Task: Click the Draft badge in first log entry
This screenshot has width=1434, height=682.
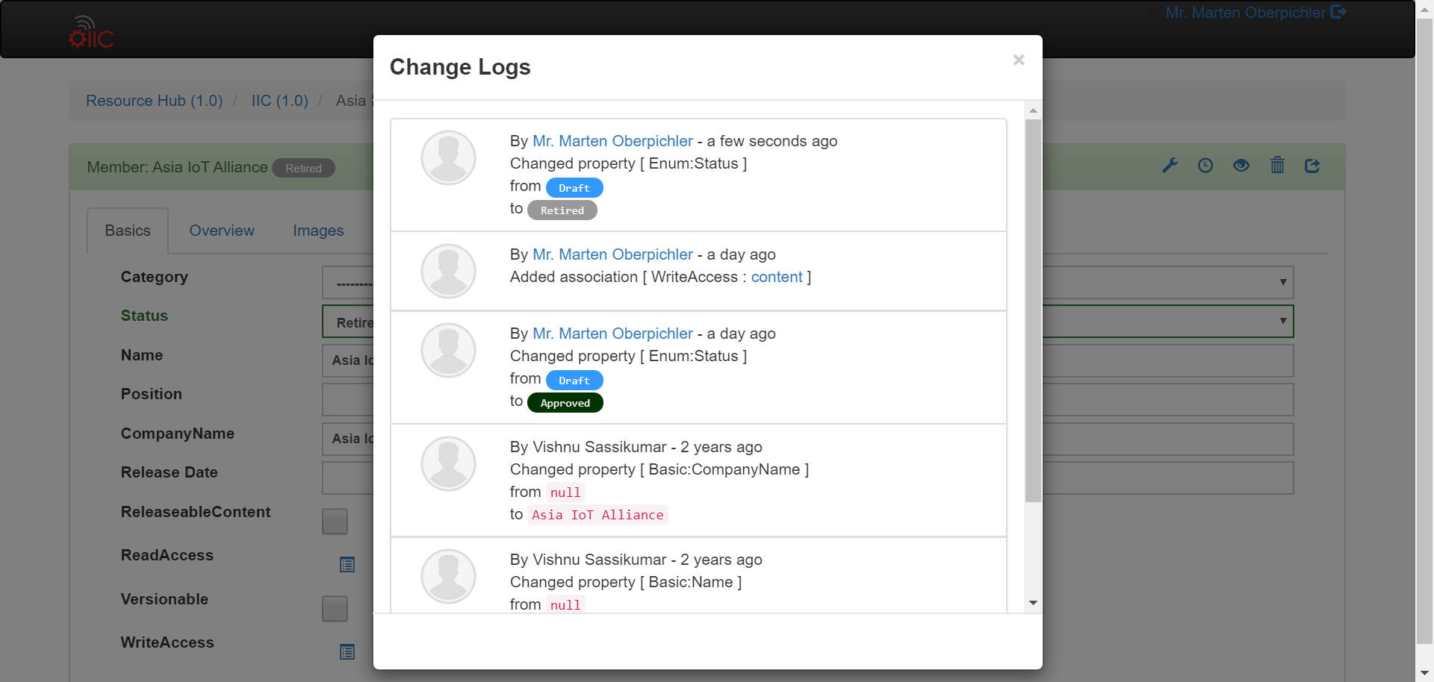Action: point(574,187)
